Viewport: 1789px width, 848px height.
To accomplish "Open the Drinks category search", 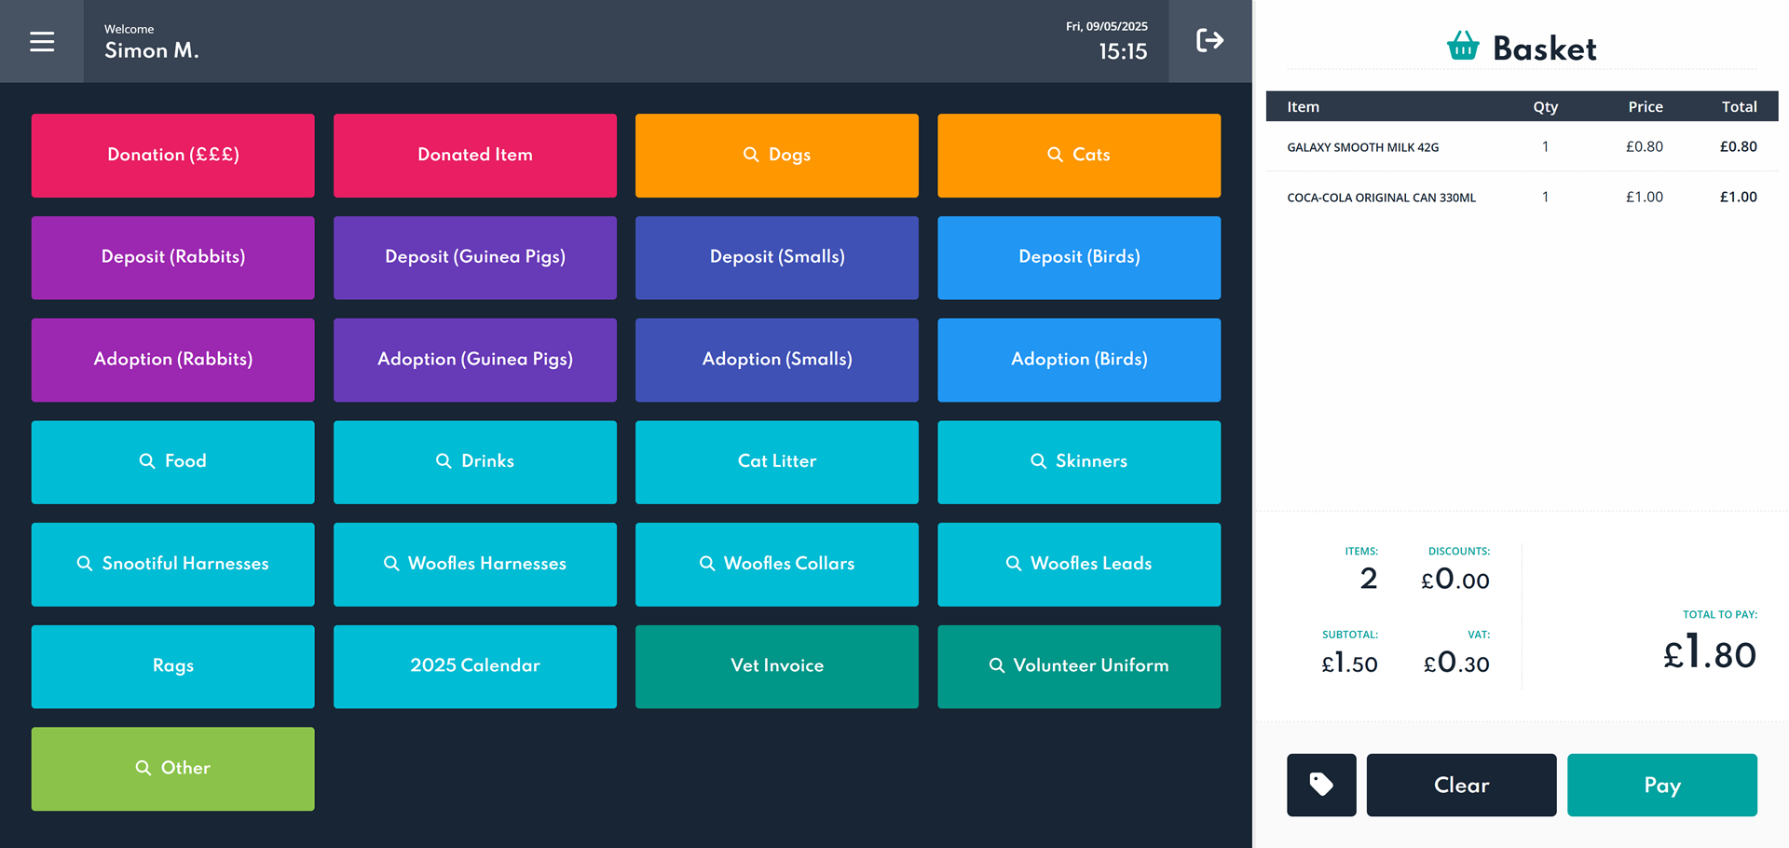I will (x=474, y=462).
